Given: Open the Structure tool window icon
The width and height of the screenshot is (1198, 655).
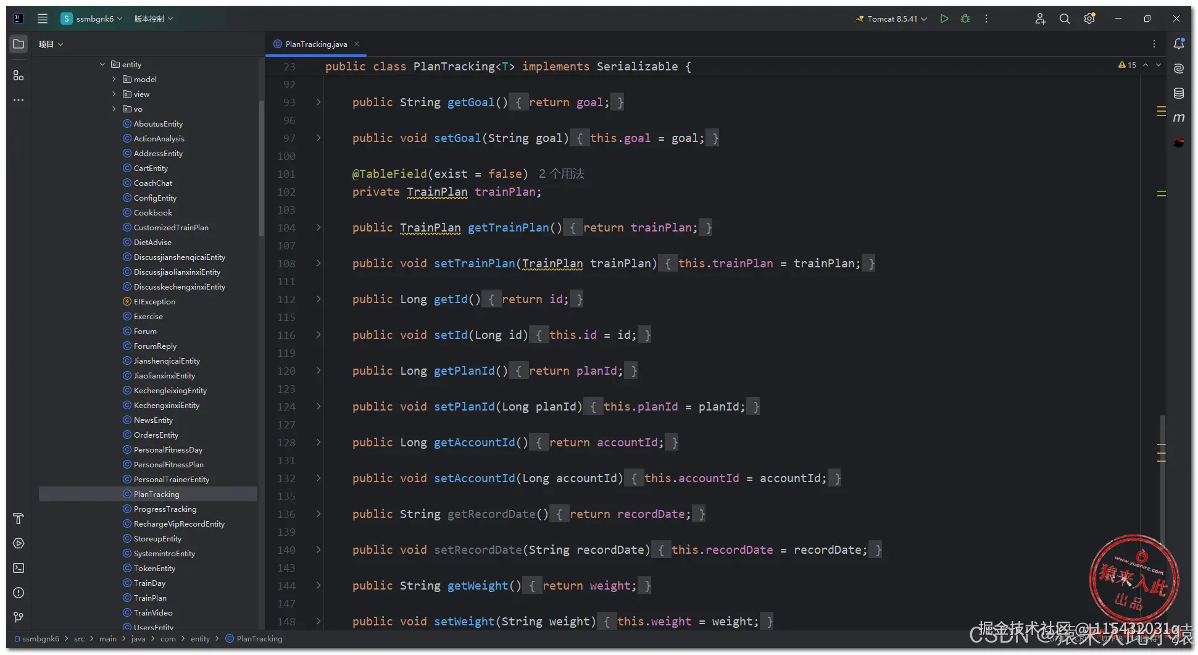Looking at the screenshot, I should click(19, 75).
